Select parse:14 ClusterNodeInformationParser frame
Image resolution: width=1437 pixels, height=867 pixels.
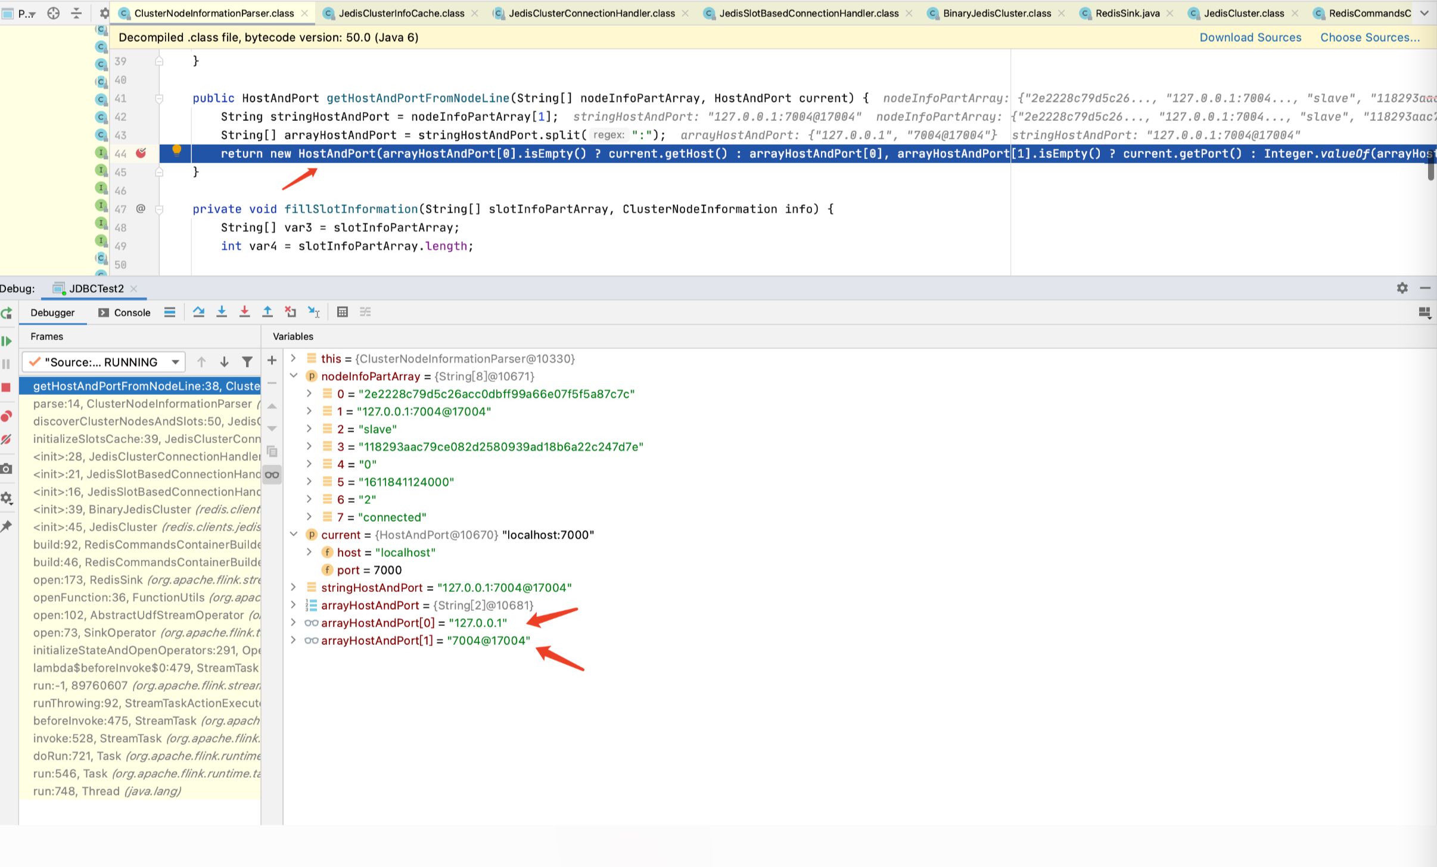(x=143, y=404)
